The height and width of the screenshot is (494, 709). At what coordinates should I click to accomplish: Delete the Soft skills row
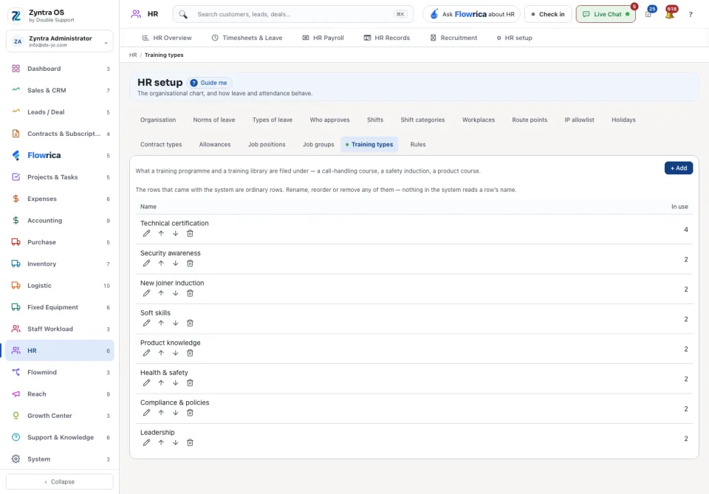190,323
